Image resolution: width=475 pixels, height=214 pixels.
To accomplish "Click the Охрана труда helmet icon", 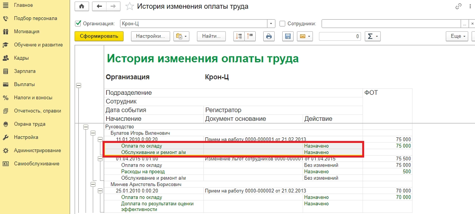I will pyautogui.click(x=6, y=124).
